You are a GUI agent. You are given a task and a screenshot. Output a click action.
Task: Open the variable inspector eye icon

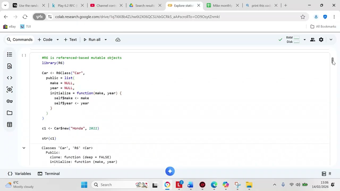point(10,89)
